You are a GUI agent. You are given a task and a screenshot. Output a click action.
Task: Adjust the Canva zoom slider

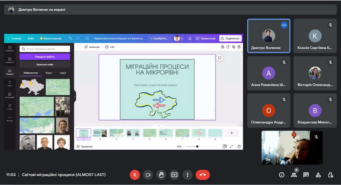(x=197, y=146)
